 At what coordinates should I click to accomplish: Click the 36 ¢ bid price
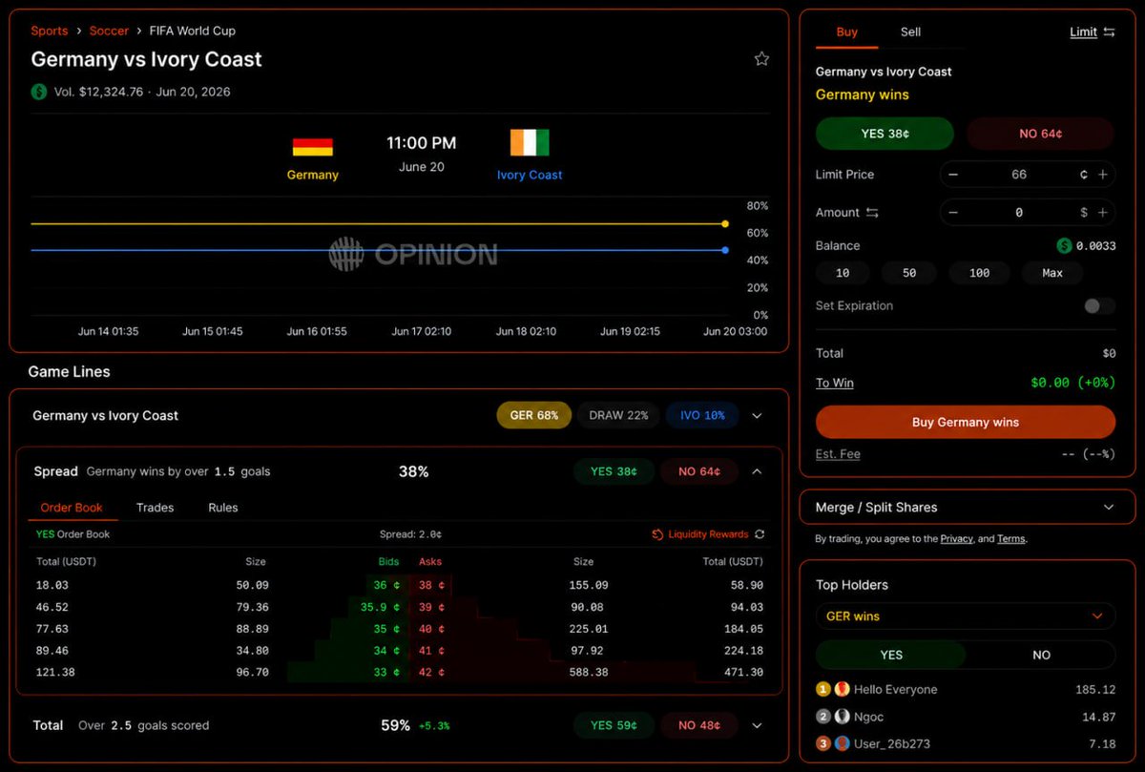click(386, 585)
